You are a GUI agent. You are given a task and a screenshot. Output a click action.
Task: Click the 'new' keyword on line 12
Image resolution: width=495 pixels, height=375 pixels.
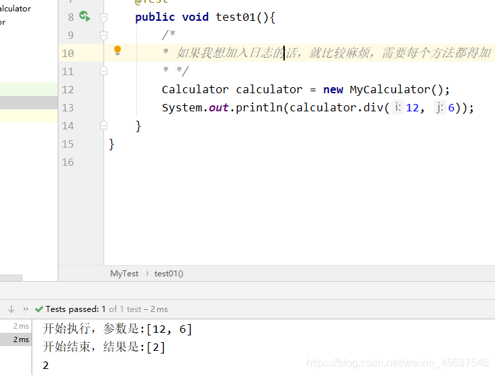point(333,90)
